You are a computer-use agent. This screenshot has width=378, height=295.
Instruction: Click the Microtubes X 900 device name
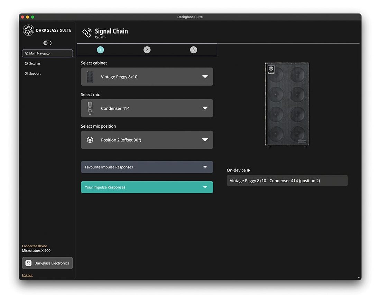[36, 251]
